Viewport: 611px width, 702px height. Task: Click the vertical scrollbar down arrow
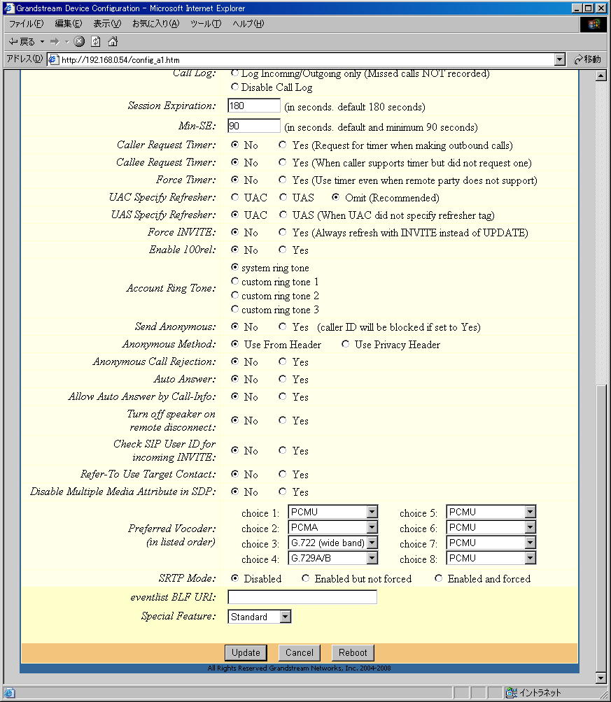coord(600,678)
